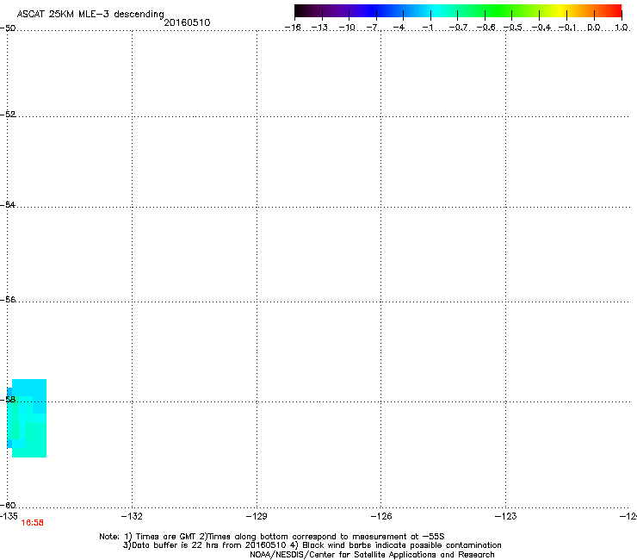Click the -56 latitude label
The width and height of the screenshot is (637, 560).
(x=8, y=299)
